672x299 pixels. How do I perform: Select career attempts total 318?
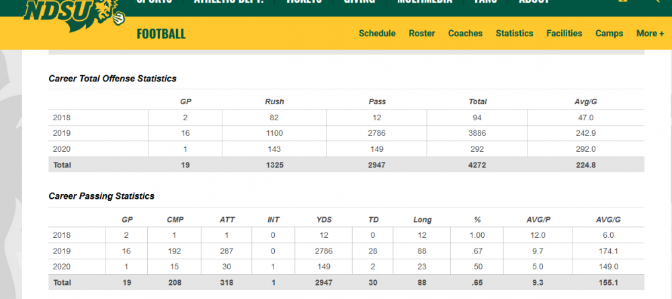tap(226, 283)
